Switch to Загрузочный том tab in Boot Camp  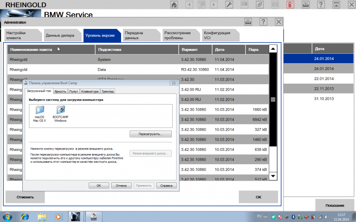click(x=39, y=91)
